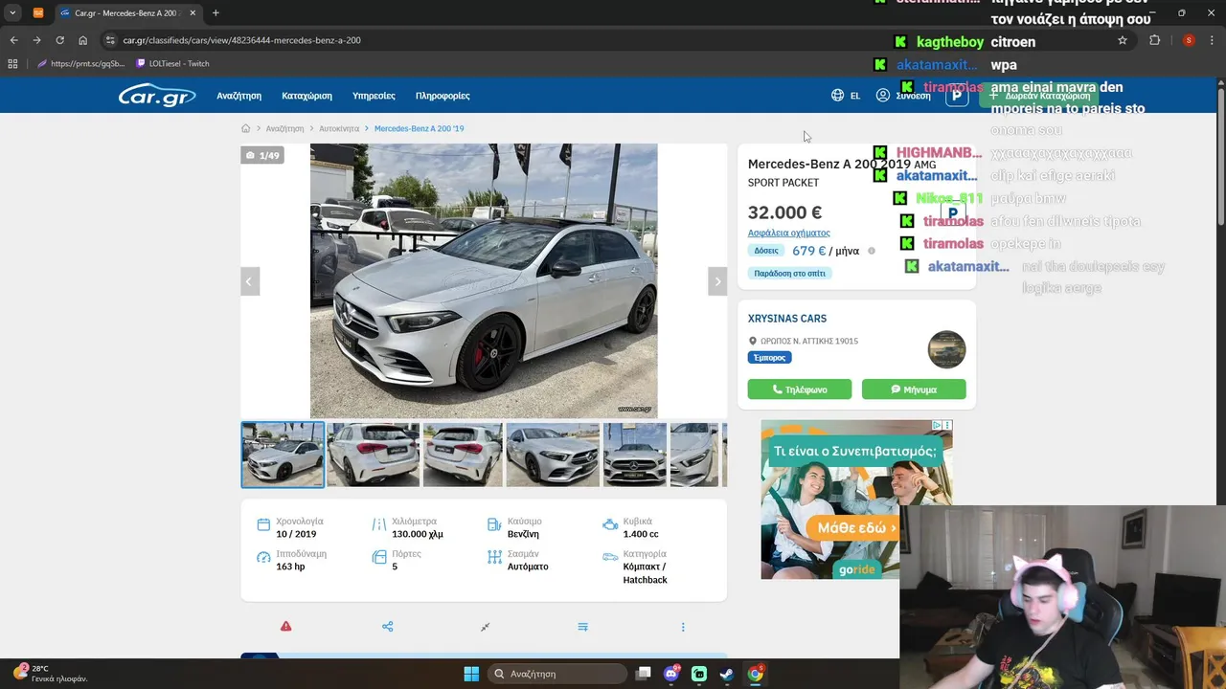Open the XRYSINAS CARS dealer link
The height and width of the screenshot is (689, 1226).
(787, 319)
